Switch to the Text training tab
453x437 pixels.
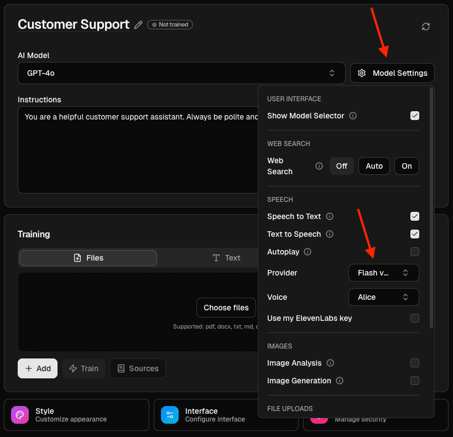pos(226,257)
